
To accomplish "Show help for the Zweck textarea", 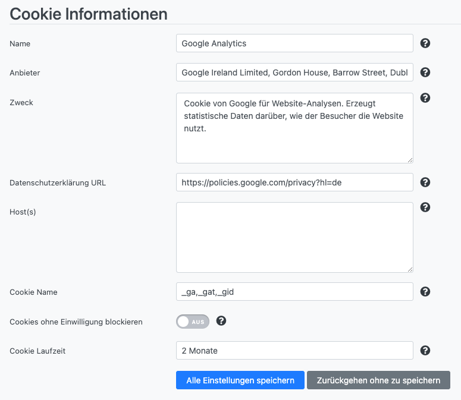I will point(425,98).
